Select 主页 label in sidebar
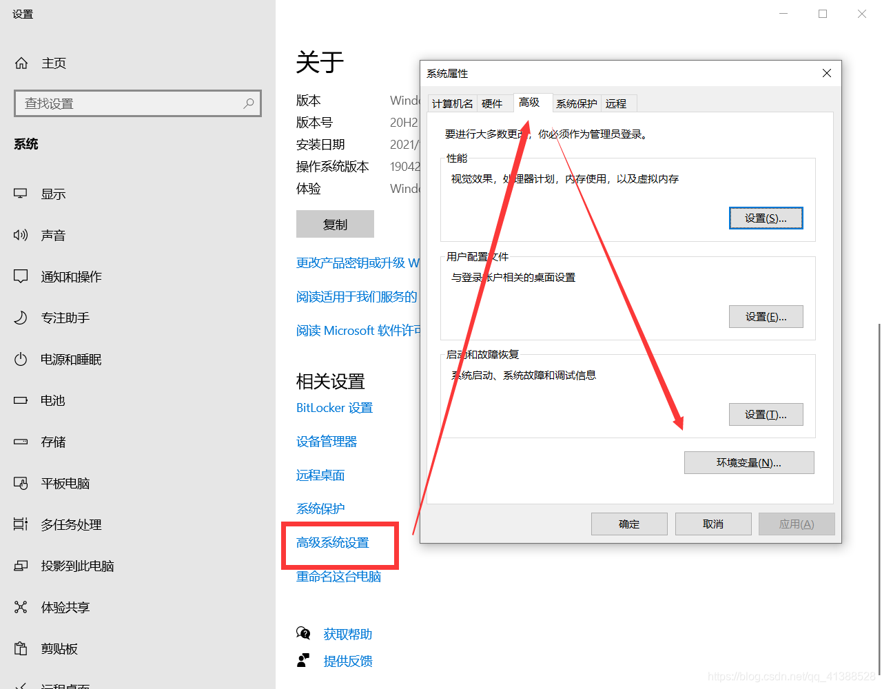Viewport: 882px width, 689px height. pos(54,63)
